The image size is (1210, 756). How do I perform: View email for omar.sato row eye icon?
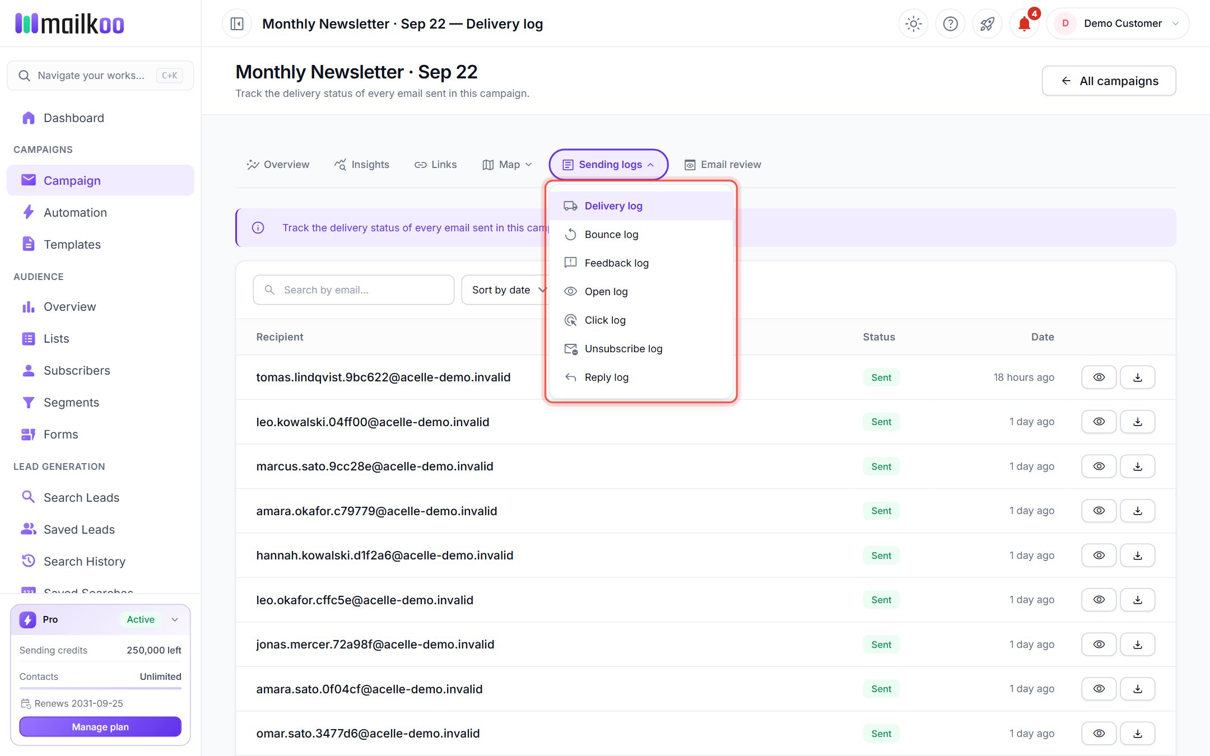[x=1099, y=733]
